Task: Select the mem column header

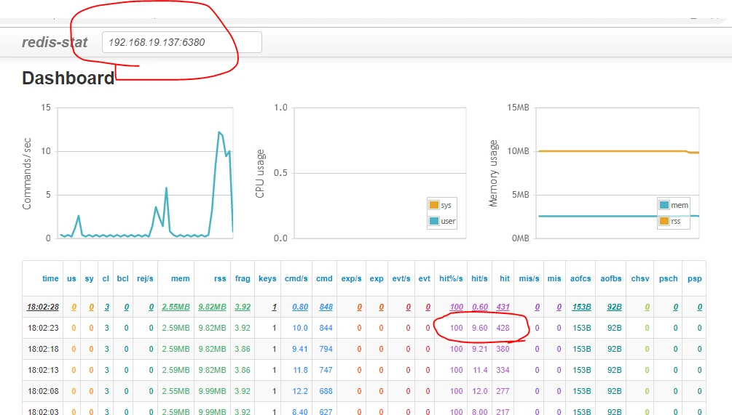Action: point(180,278)
